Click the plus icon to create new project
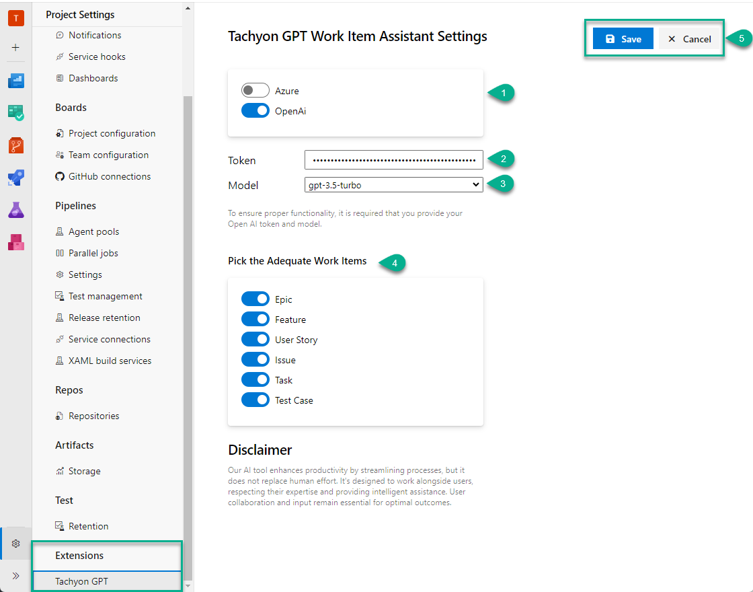 [x=16, y=47]
